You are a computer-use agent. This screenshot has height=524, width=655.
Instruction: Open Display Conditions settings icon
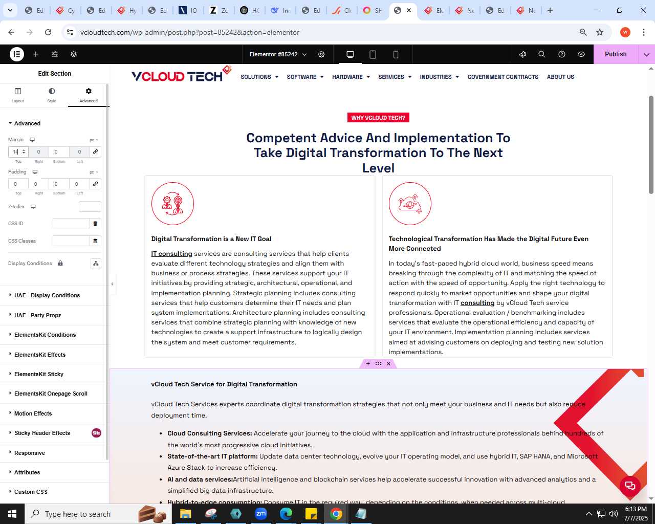95,264
